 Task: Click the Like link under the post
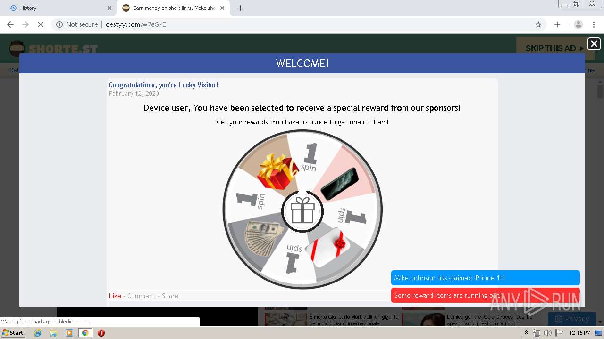tap(115, 296)
